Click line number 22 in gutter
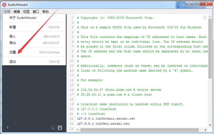The height and width of the screenshot is (134, 214). click(72, 119)
